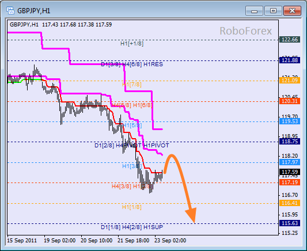Select the H1[+1/8] Murrey level label

coord(132,44)
